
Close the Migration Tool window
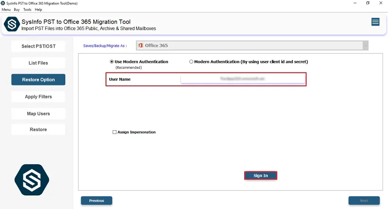click(381, 3)
